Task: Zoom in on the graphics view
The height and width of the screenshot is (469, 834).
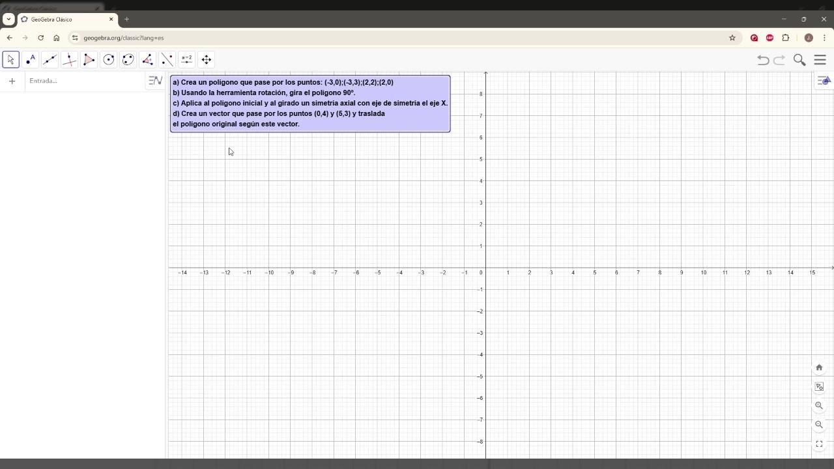Action: (819, 405)
